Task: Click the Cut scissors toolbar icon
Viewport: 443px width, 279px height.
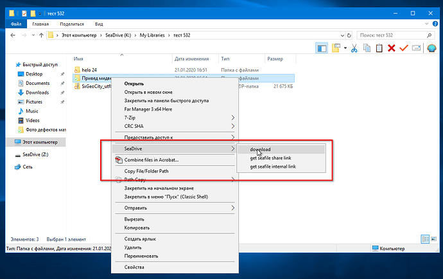Action: tap(354, 48)
